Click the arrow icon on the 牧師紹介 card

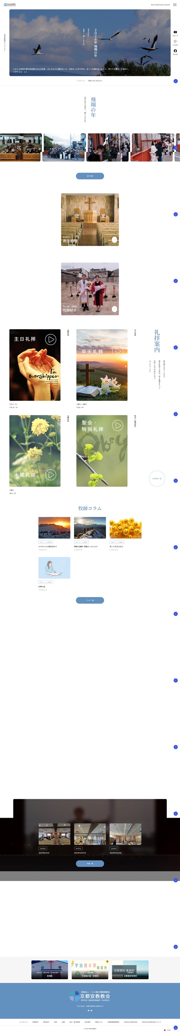click(114, 309)
